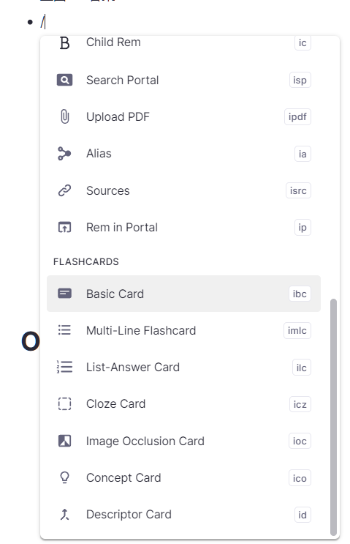Click the 'ipdf' shortcut badge

297,117
